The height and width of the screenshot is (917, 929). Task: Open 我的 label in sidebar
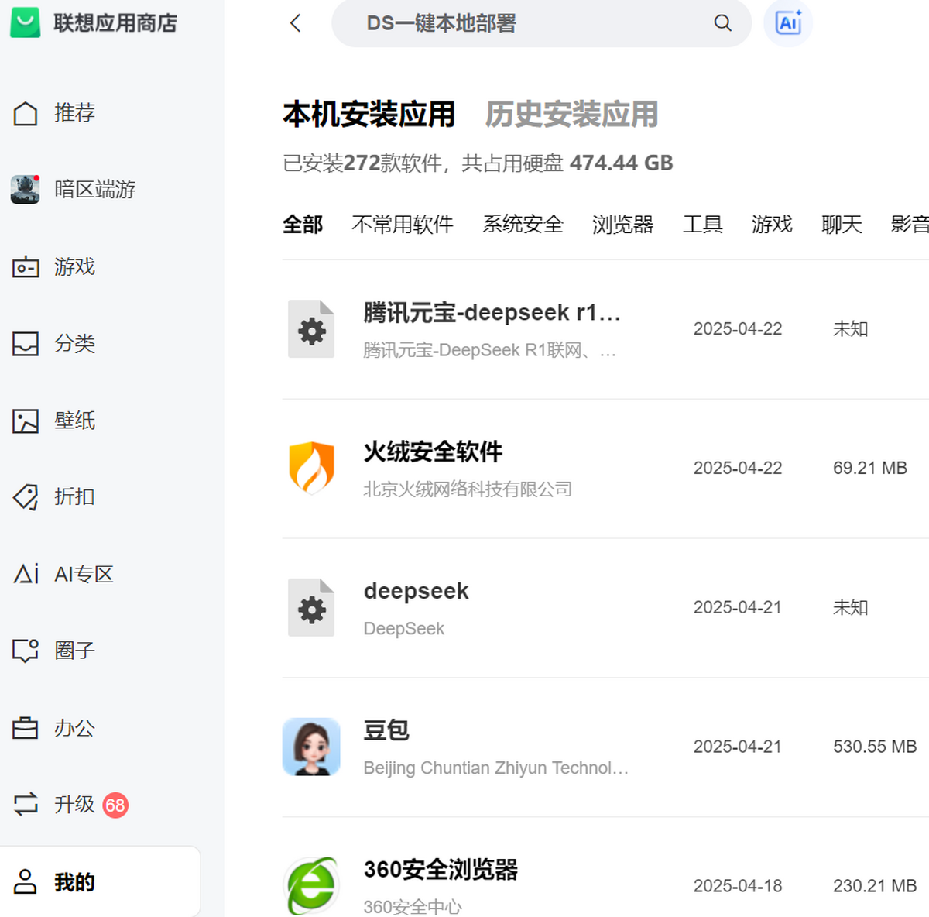pos(74,882)
